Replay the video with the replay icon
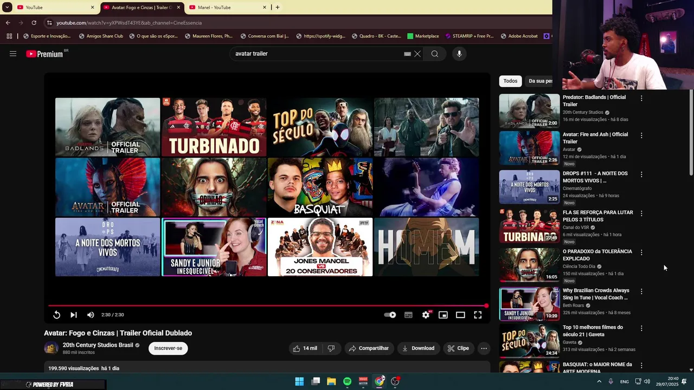The height and width of the screenshot is (390, 694). coord(56,315)
